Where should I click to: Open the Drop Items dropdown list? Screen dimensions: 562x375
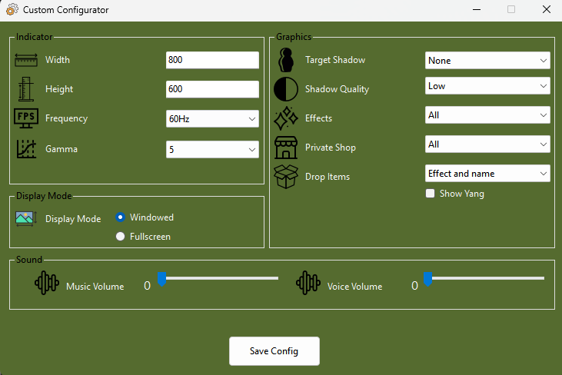coord(487,174)
